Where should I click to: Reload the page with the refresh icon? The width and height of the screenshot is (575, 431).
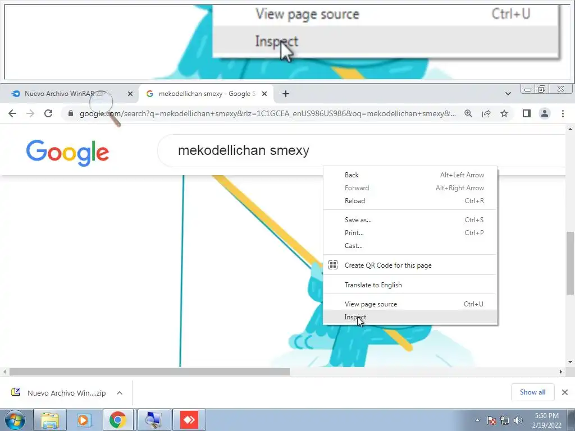pos(48,113)
